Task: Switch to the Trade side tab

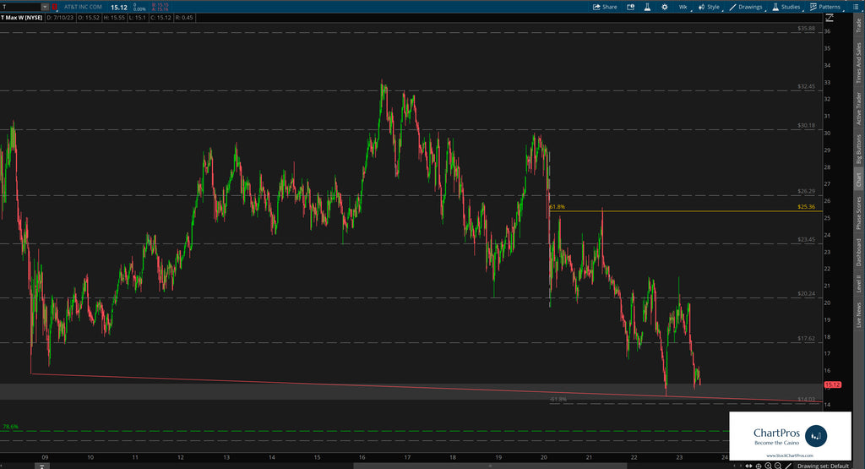Action: click(858, 25)
